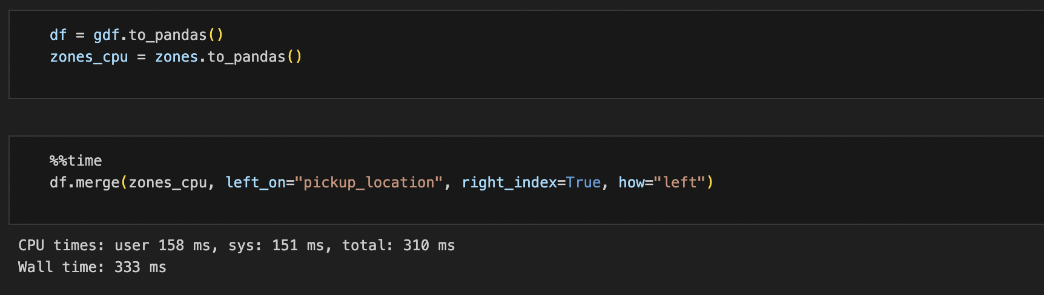
Task: Click the %%time magic command
Action: [x=76, y=161]
